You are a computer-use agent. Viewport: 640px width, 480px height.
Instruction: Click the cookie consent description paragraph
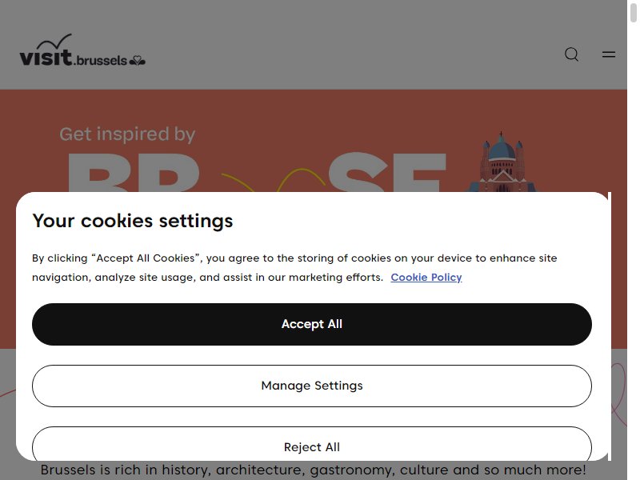pyautogui.click(x=294, y=268)
